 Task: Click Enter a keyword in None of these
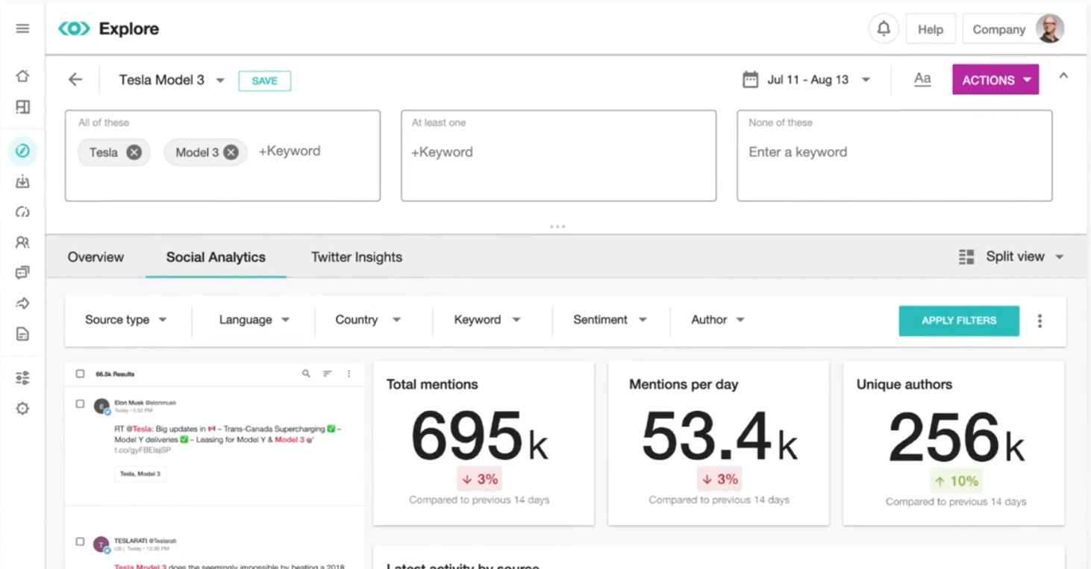pyautogui.click(x=798, y=152)
